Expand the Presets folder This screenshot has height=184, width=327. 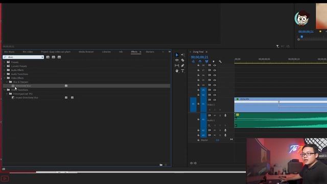5,62
